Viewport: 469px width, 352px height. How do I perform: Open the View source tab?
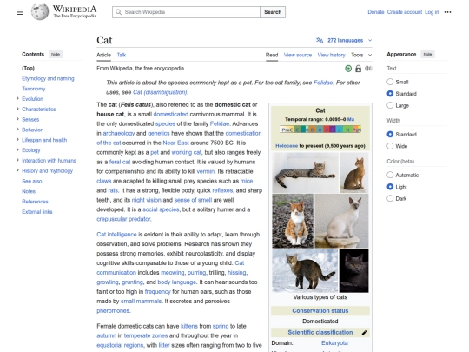[298, 55]
